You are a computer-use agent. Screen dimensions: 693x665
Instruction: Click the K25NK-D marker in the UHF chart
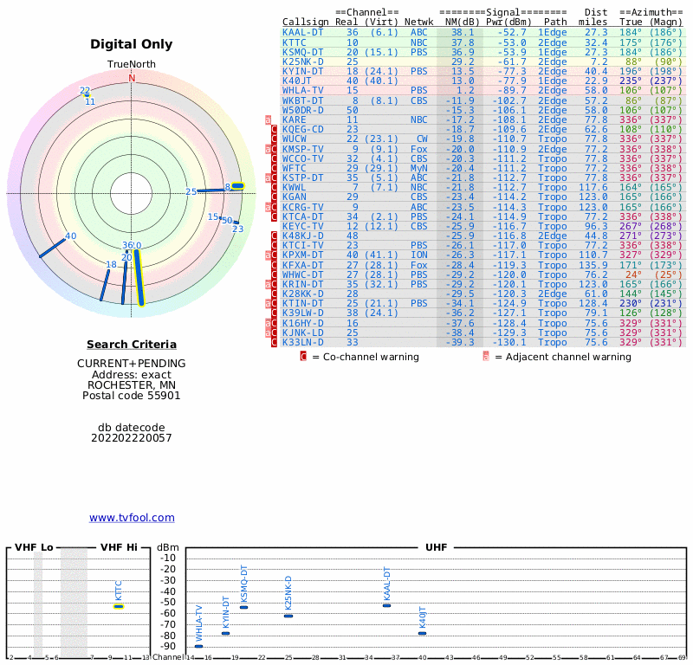(x=288, y=616)
